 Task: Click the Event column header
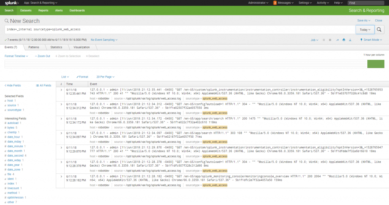(x=238, y=84)
